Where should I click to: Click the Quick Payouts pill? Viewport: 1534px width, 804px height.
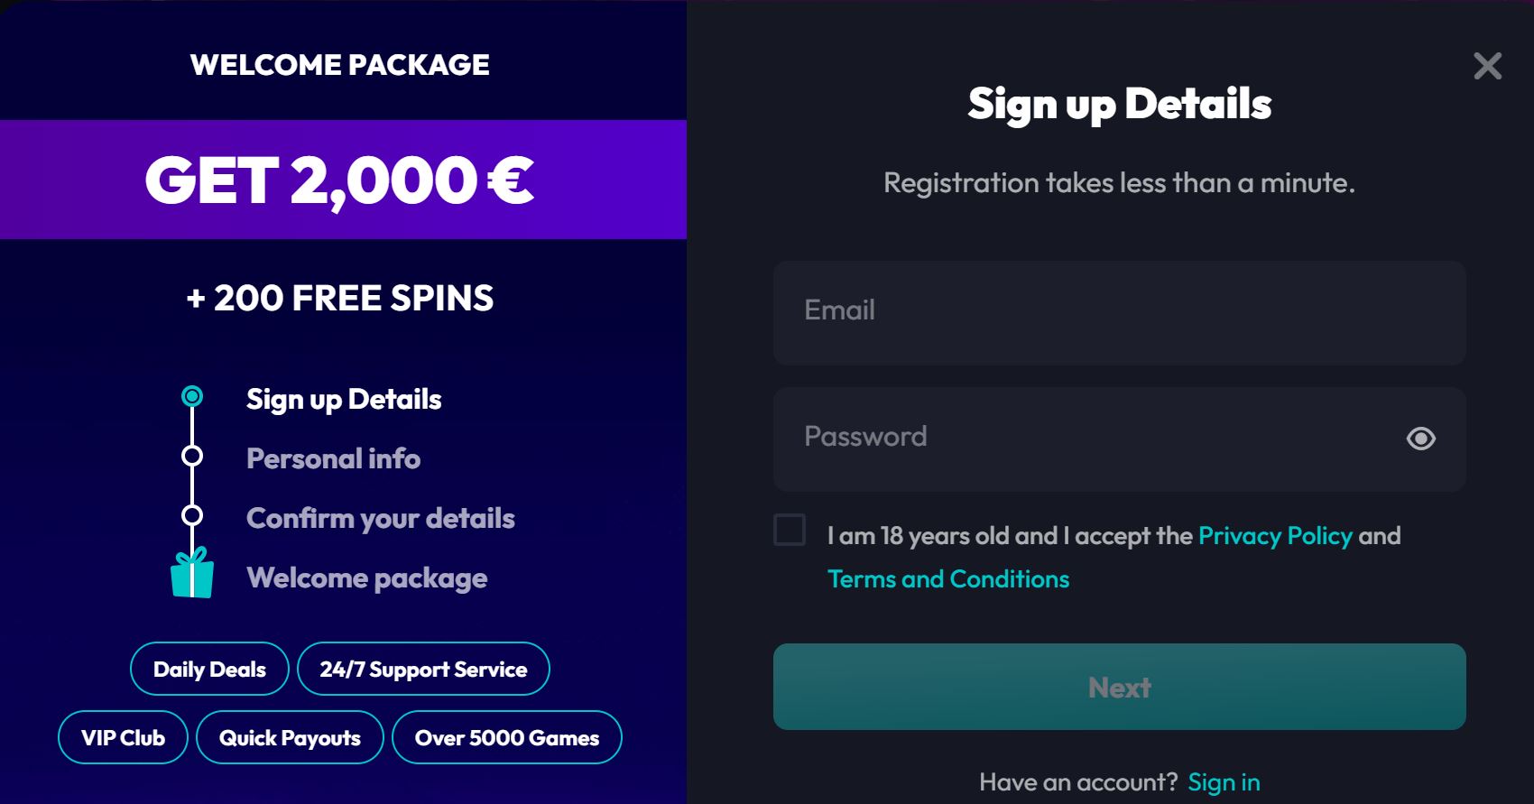(x=290, y=737)
